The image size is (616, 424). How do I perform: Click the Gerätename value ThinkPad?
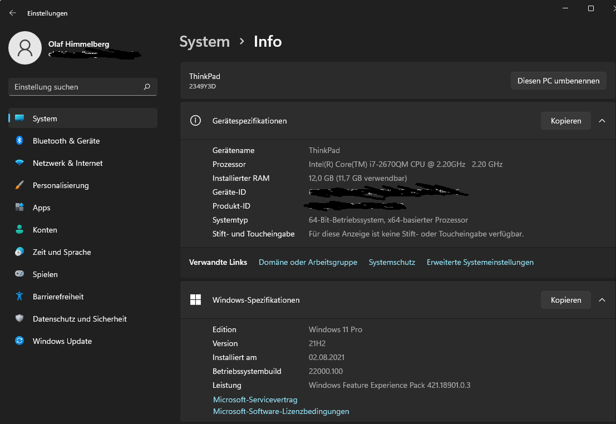(x=324, y=150)
